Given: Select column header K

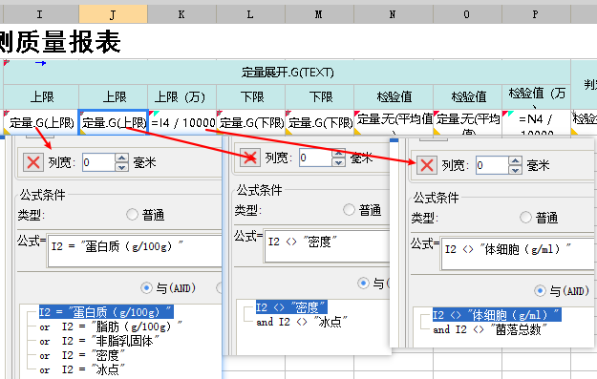Looking at the screenshot, I should [181, 14].
